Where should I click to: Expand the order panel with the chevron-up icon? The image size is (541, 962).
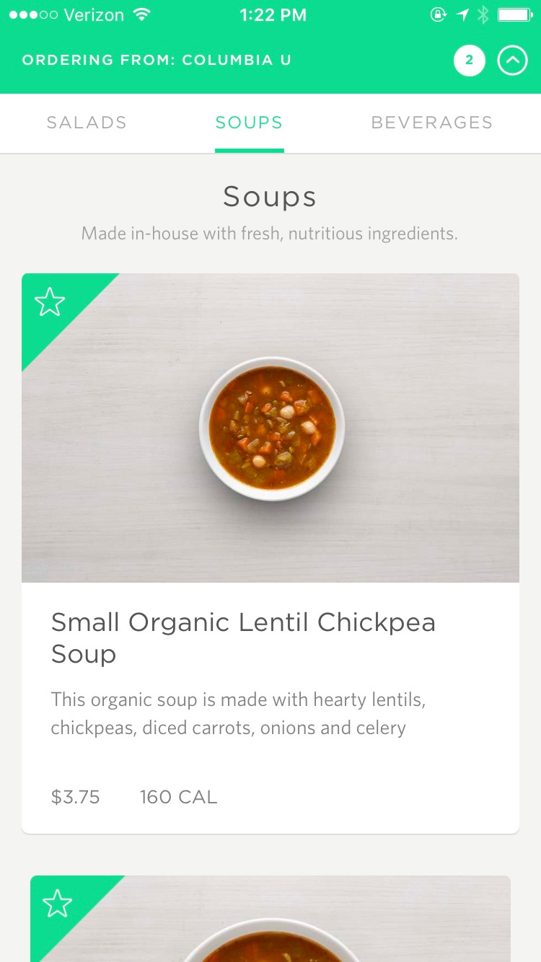pyautogui.click(x=512, y=61)
